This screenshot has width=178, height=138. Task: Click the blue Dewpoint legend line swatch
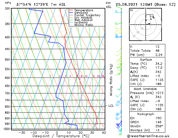pos(71,12)
